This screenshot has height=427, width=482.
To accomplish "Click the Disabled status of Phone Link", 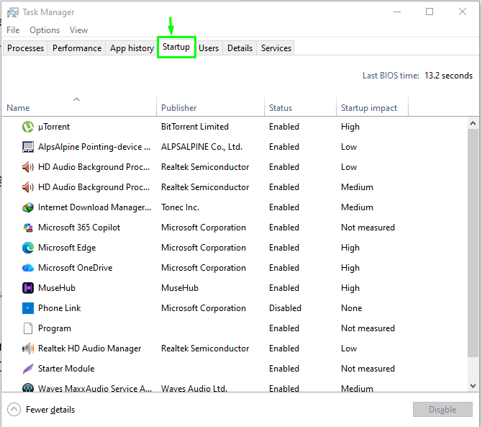I will pyautogui.click(x=285, y=308).
